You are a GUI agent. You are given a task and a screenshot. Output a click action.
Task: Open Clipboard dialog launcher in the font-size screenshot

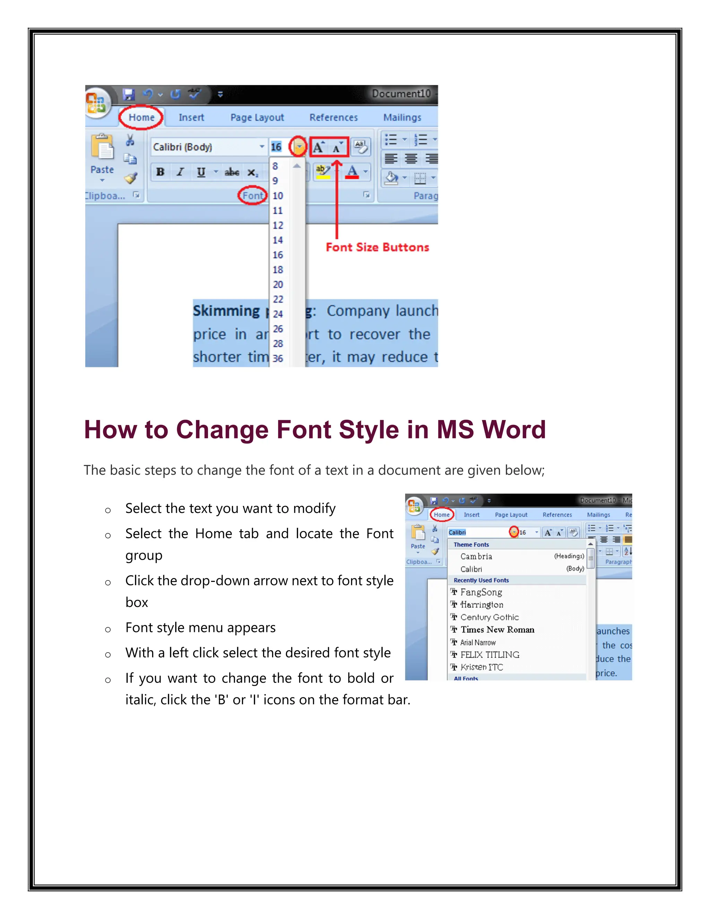pyautogui.click(x=136, y=195)
